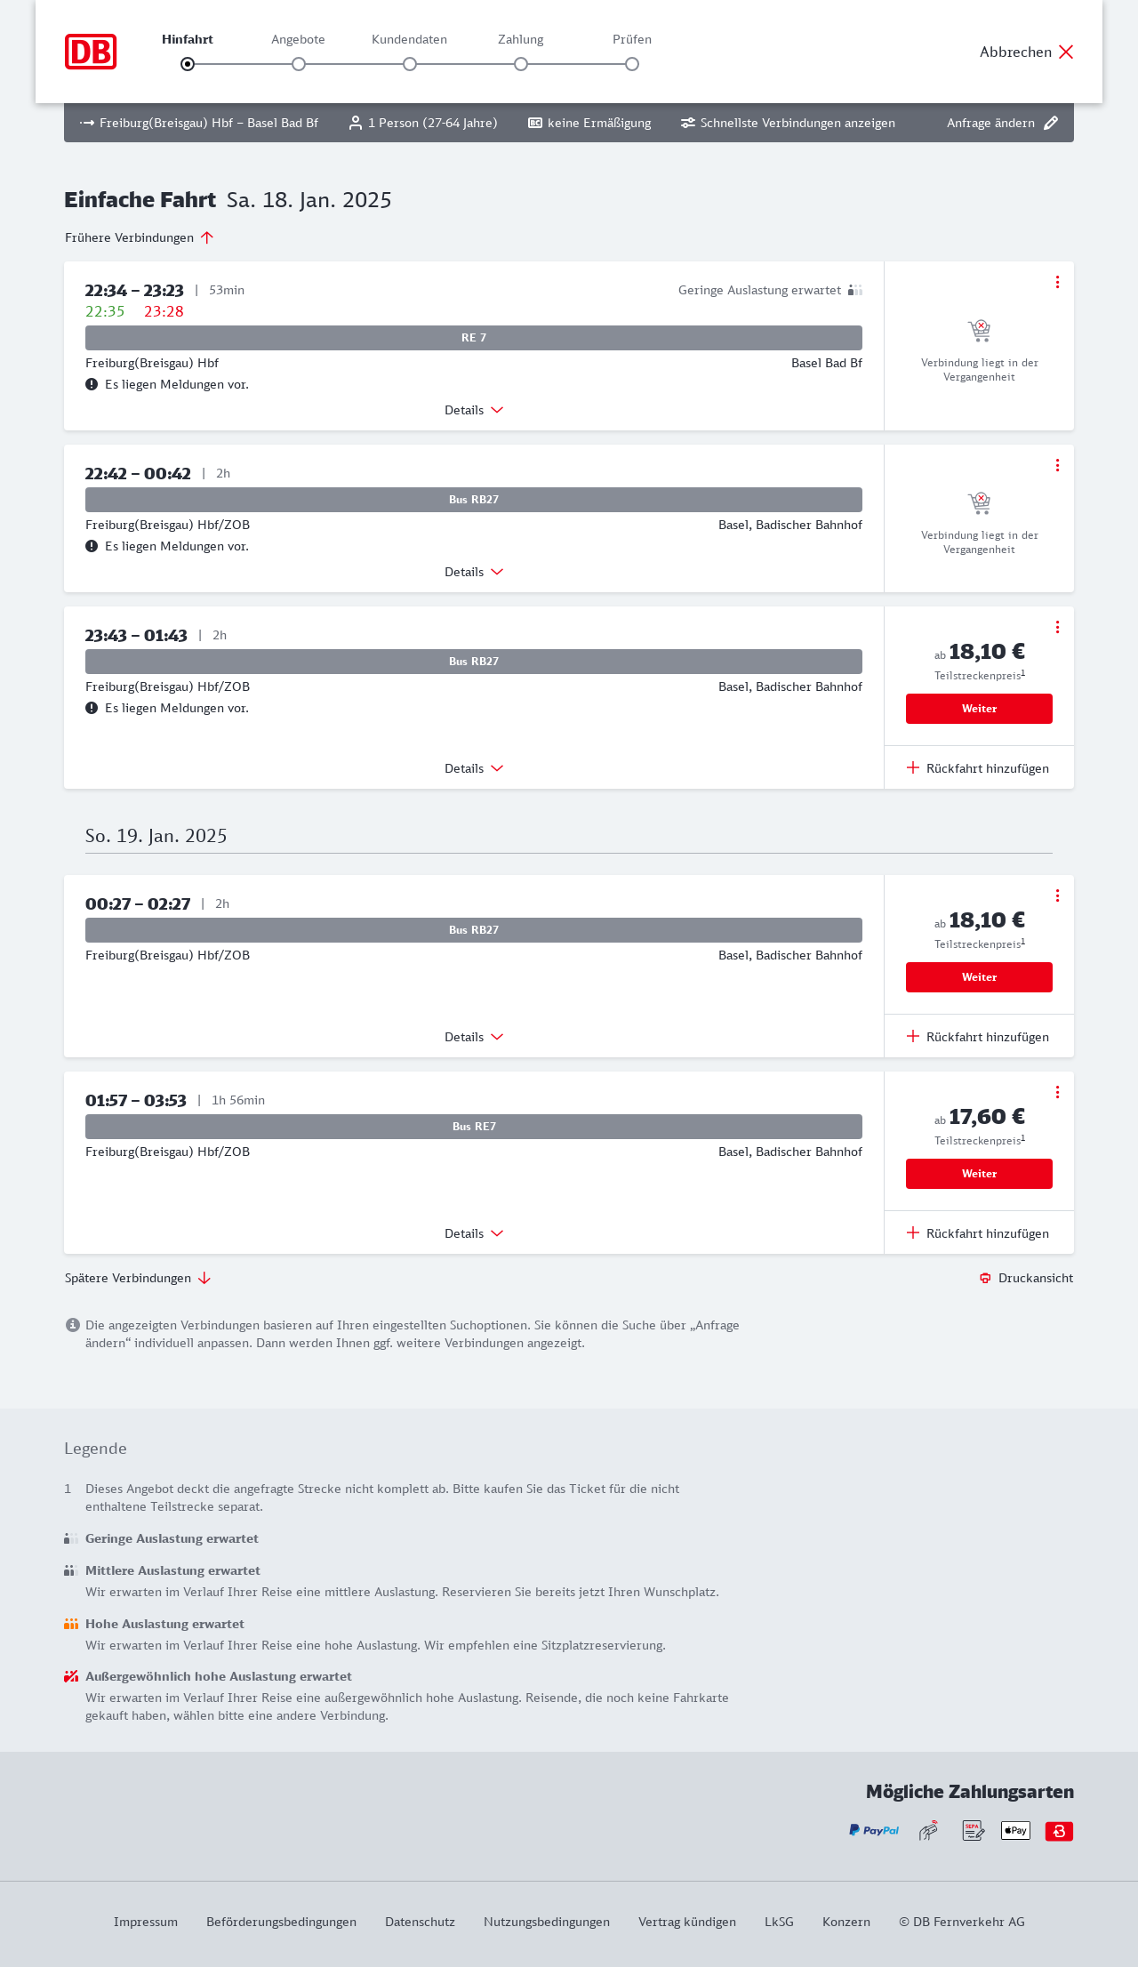This screenshot has height=1967, width=1138.
Task: Add Rückfahrt to the 23:43 connection
Action: pos(979,768)
